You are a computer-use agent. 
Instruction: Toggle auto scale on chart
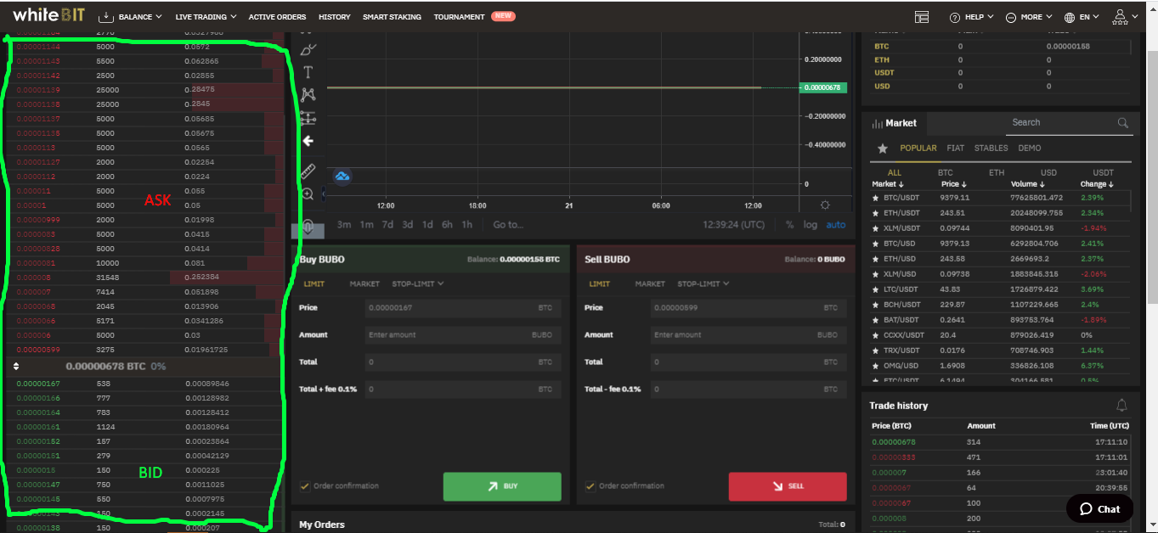[x=836, y=225]
